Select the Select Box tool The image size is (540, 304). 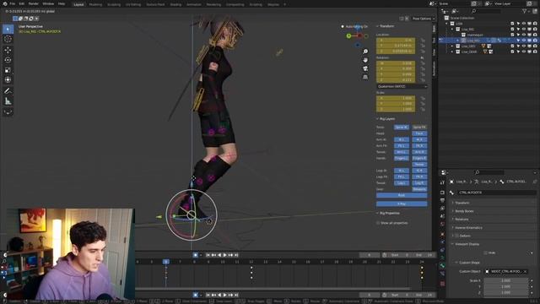(8, 30)
